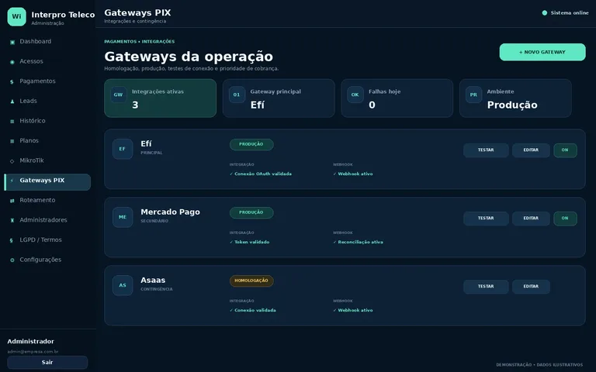This screenshot has height=372, width=596.
Task: Click the PAGAMENTOS • INTEGRAÇÕES breadcrumb
Action: [x=140, y=42]
